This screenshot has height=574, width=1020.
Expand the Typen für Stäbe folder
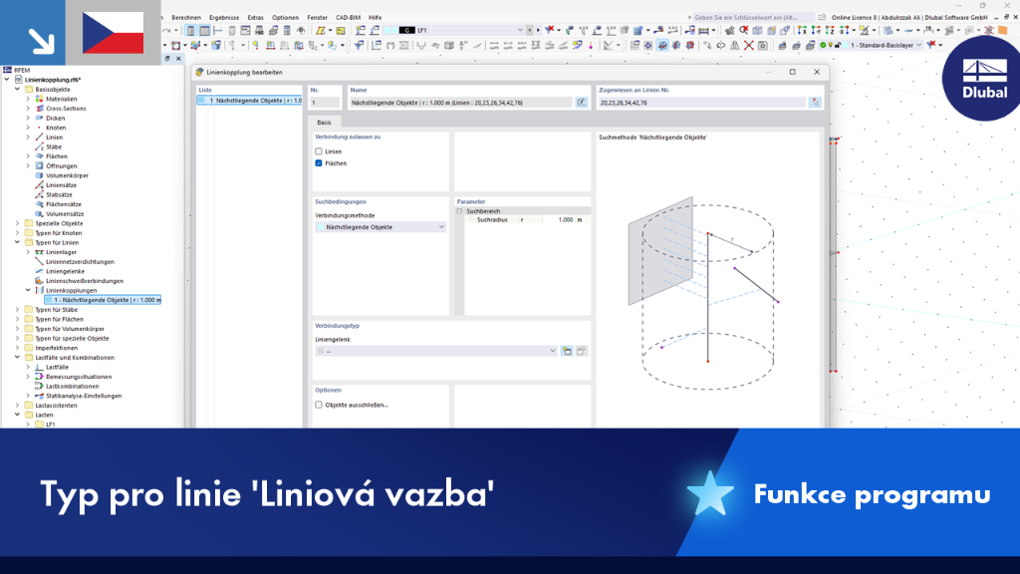tap(18, 310)
